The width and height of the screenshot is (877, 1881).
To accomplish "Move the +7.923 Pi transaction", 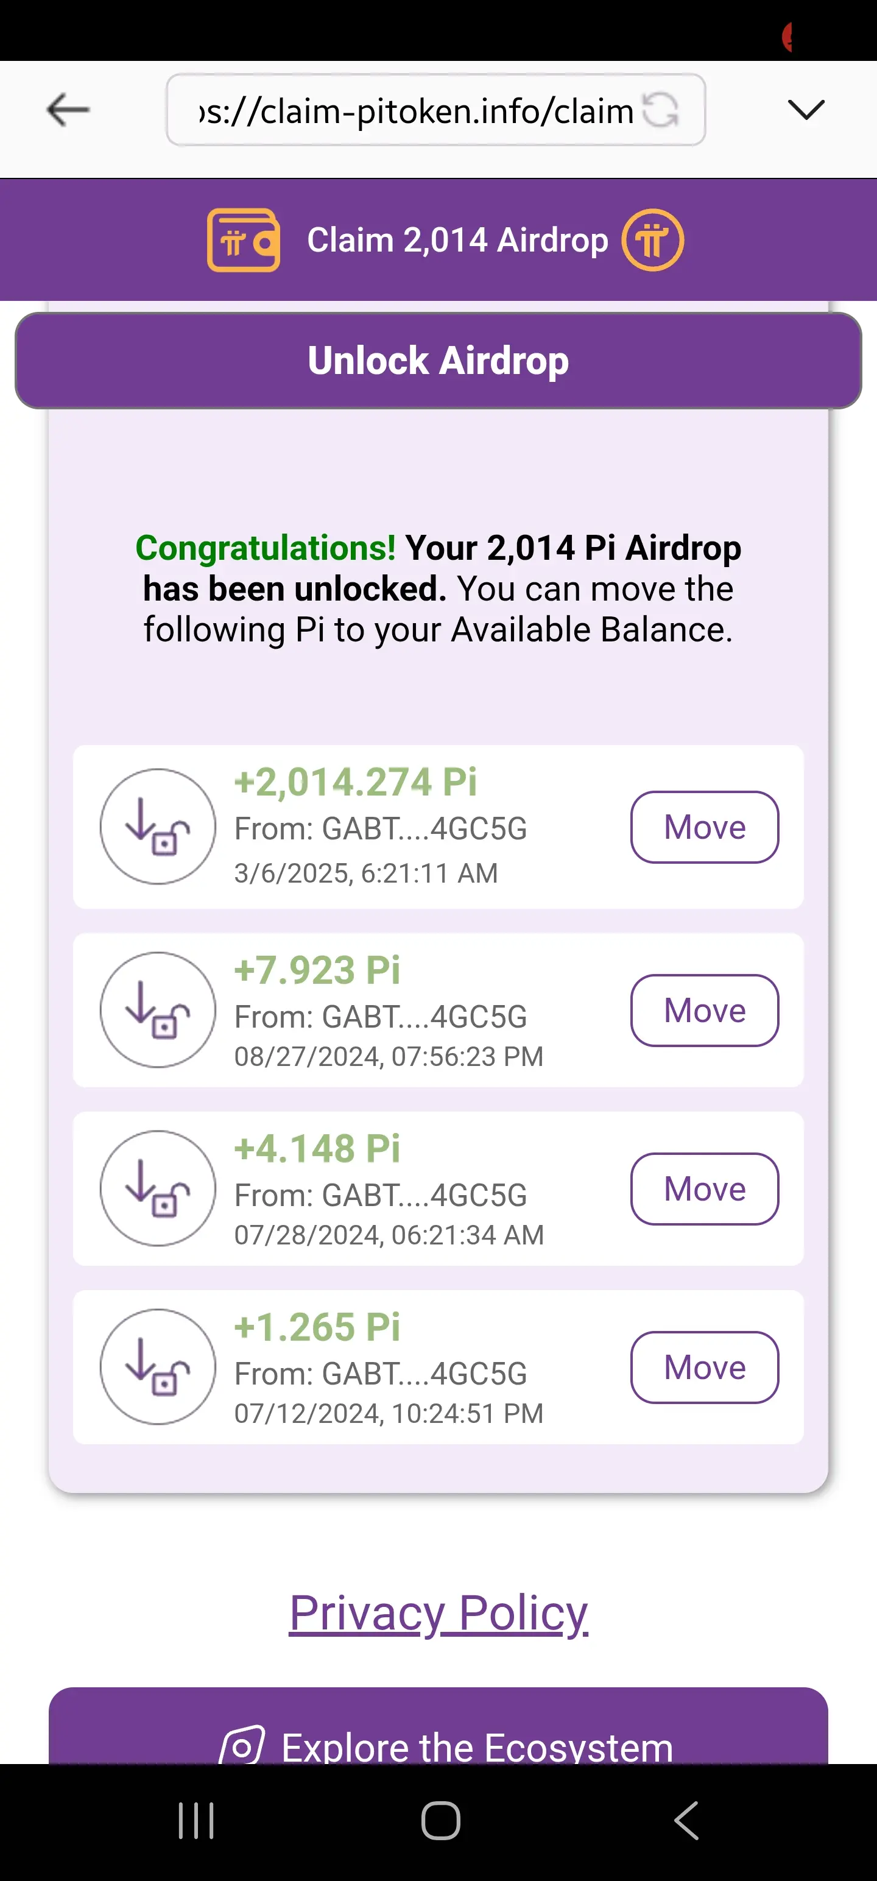I will pyautogui.click(x=705, y=1011).
